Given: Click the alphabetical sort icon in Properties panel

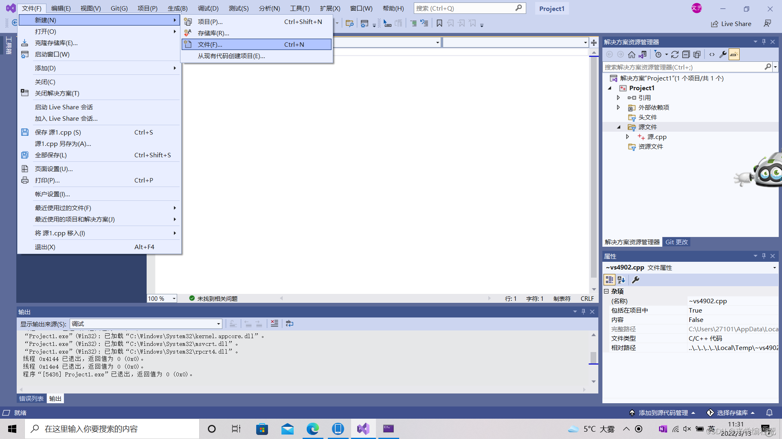Looking at the screenshot, I should pyautogui.click(x=621, y=280).
